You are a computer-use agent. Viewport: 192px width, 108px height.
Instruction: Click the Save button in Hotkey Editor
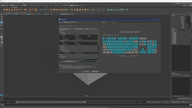coord(86,71)
